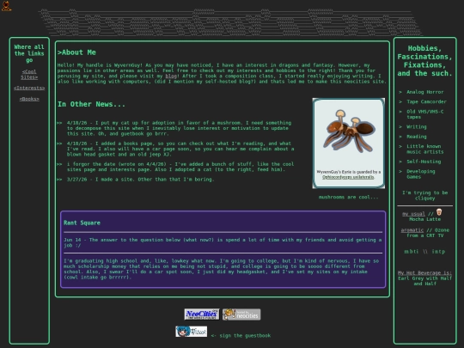This screenshot has width=464, height=348.
Task: Open the Books link in sidebar
Action: pos(29,99)
